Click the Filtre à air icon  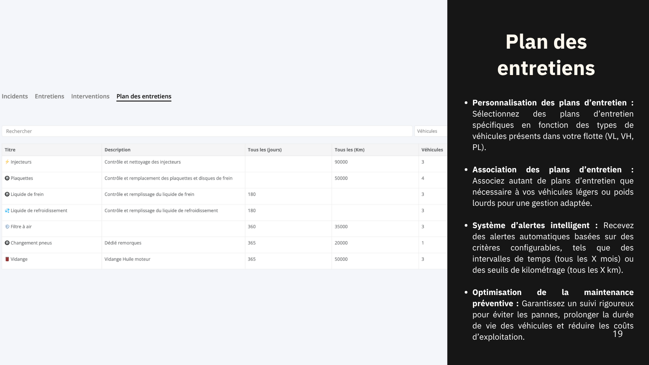(7, 227)
